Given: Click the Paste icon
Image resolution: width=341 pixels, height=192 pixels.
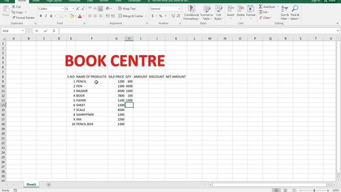Looking at the screenshot, I should click(x=6, y=10).
